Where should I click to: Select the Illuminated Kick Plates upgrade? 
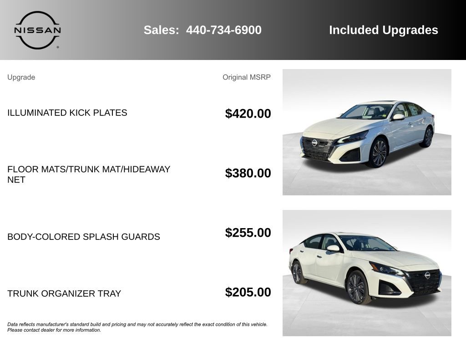(x=67, y=113)
